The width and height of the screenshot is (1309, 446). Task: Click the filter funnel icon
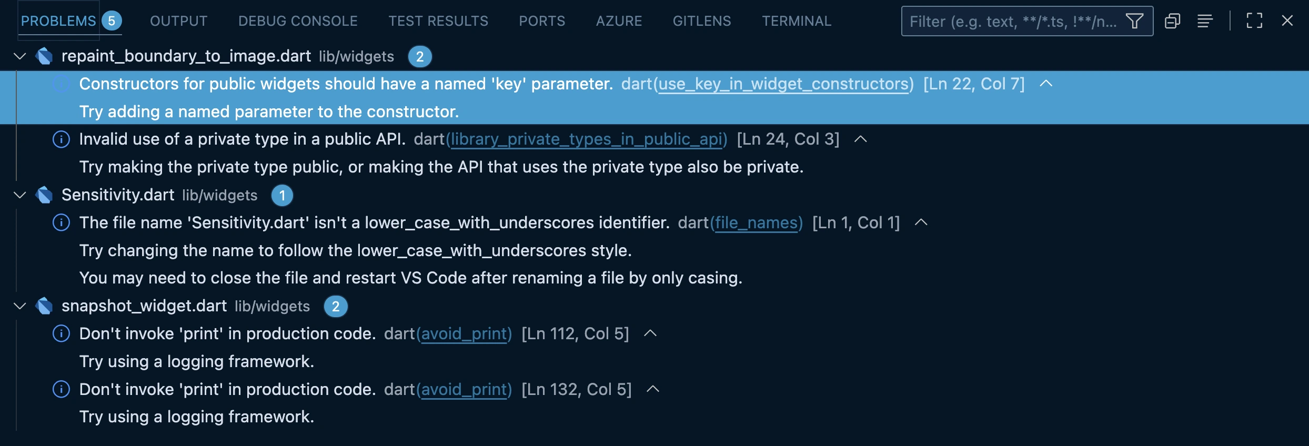(x=1134, y=21)
